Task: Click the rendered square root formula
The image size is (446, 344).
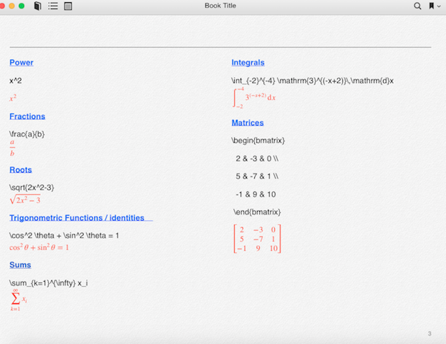Action: 25,200
